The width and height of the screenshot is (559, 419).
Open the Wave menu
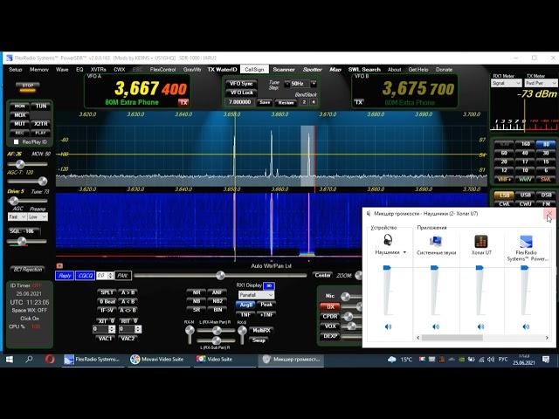62,70
